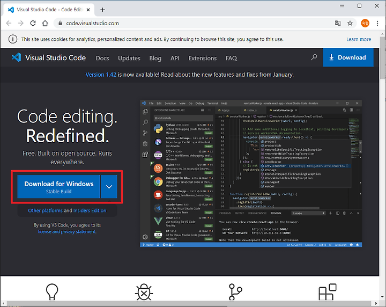Open the Chrome three-dot menu

click(x=377, y=23)
